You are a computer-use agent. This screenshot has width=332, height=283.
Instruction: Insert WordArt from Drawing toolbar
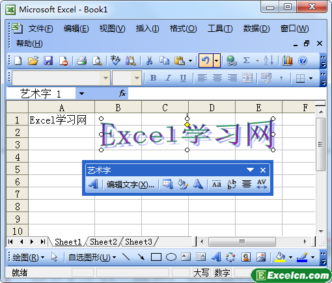(216, 257)
